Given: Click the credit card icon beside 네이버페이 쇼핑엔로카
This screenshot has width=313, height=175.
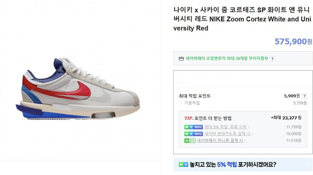Looking at the screenshot, I should (181, 58).
